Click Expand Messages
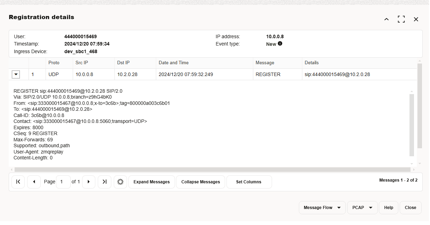 151,182
